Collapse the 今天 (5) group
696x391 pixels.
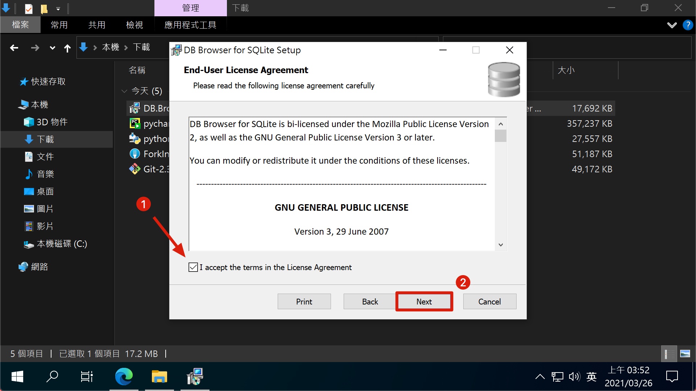[124, 91]
